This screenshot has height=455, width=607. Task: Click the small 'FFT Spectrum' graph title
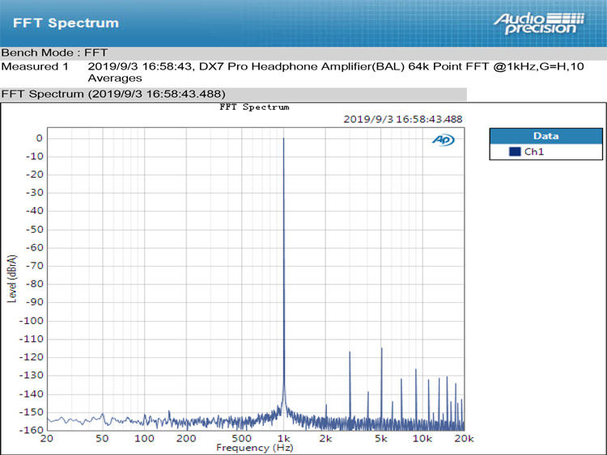(254, 107)
